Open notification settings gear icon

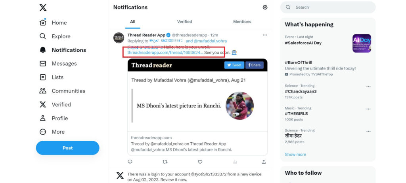tap(265, 8)
